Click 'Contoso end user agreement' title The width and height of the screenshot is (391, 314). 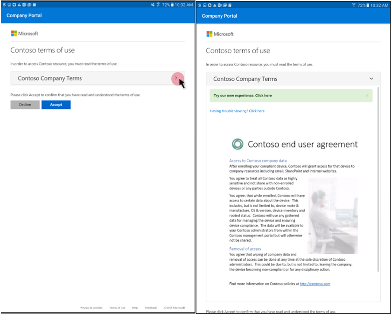[302, 145]
